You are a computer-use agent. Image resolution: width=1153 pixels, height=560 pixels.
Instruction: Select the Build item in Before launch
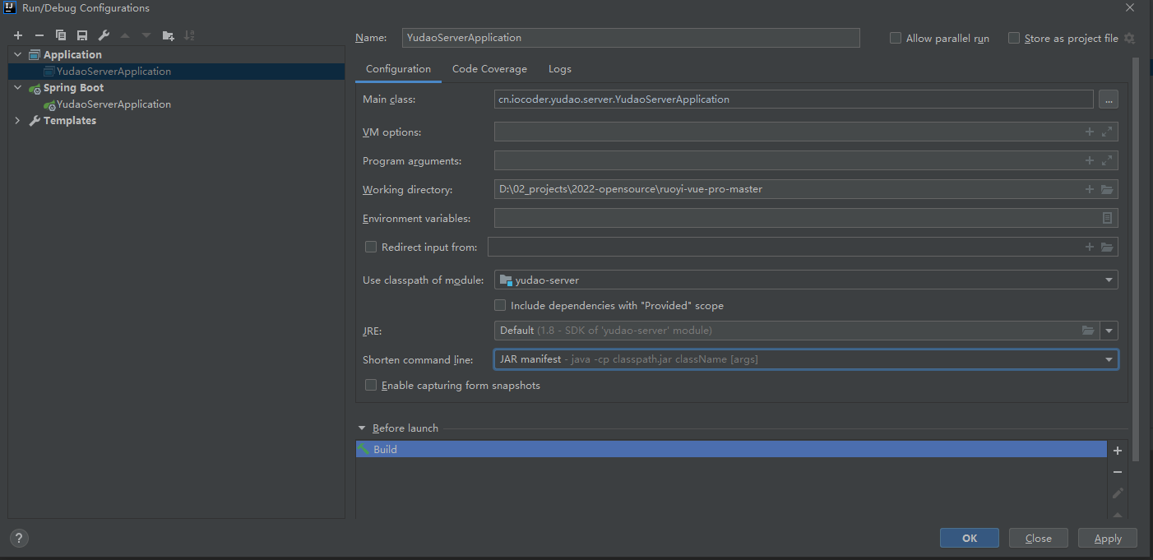point(731,450)
